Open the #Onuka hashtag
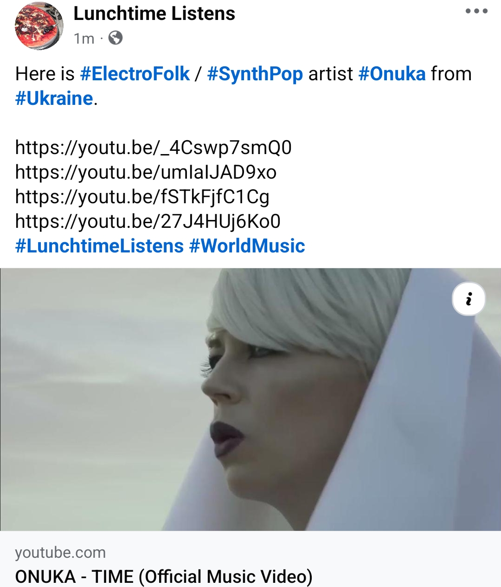Screen dimensions: 501x587 (392, 74)
